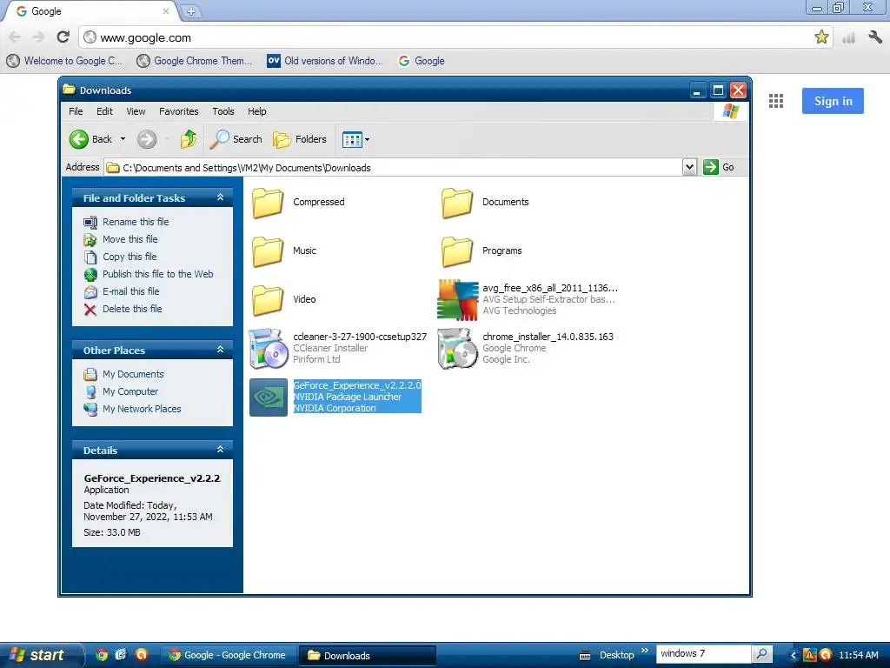The height and width of the screenshot is (668, 890).
Task: Expand the Desktop toolbar chevron
Action: pos(645,651)
